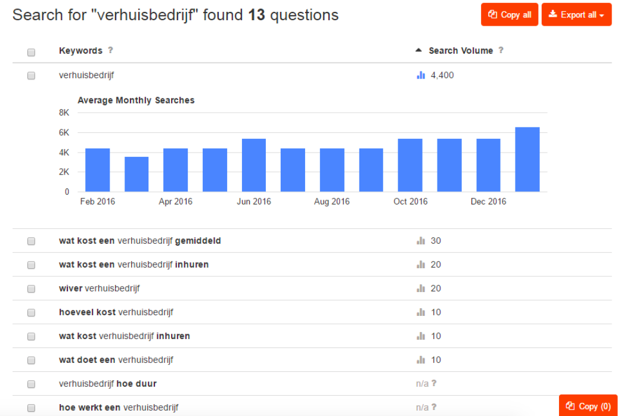
Task: Open the wat kost een verhuisbedrijf inhuren keyword
Action: point(134,265)
